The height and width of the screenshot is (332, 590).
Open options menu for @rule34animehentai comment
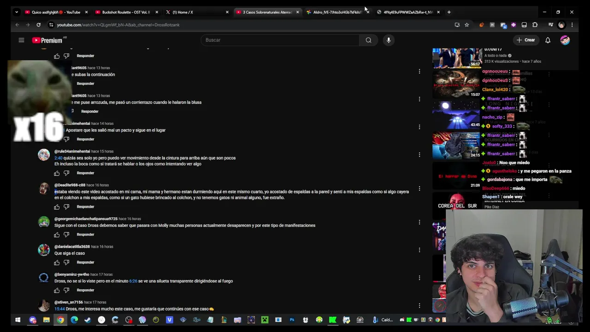(419, 154)
